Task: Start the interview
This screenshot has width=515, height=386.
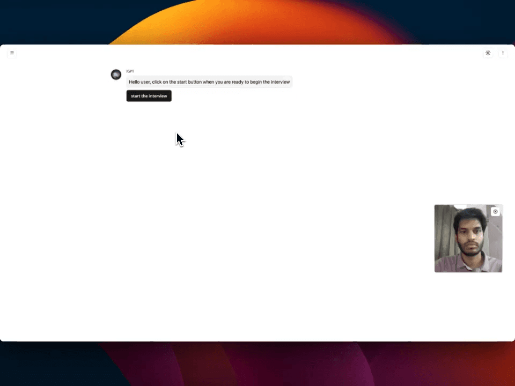Action: coord(149,96)
